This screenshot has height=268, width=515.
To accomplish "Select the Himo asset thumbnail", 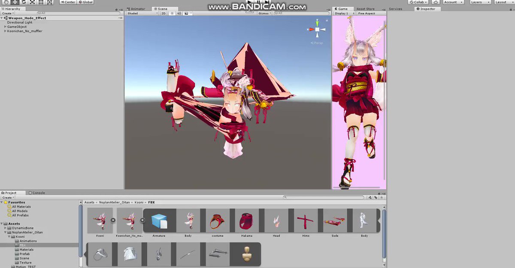I will click(x=306, y=221).
